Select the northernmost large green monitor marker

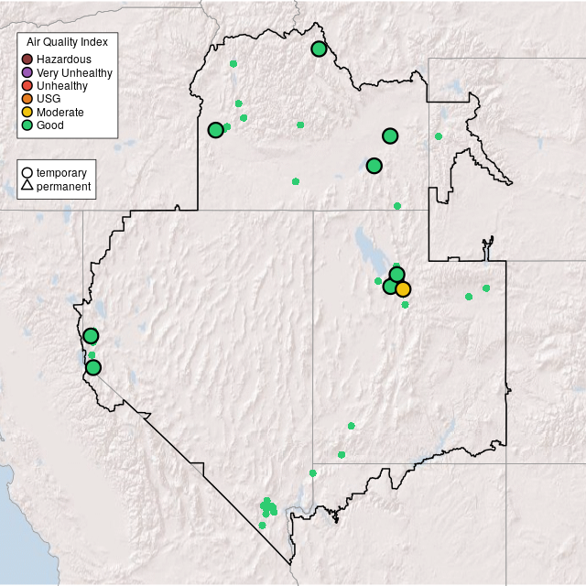319,49
